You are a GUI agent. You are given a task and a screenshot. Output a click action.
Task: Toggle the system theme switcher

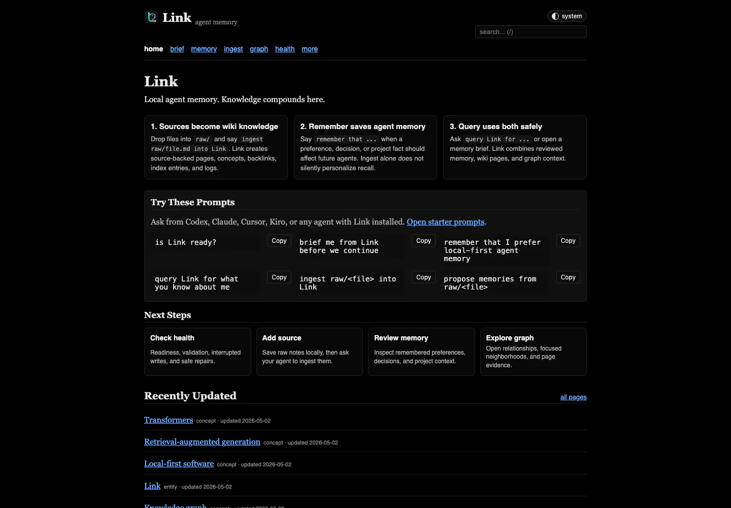[567, 16]
